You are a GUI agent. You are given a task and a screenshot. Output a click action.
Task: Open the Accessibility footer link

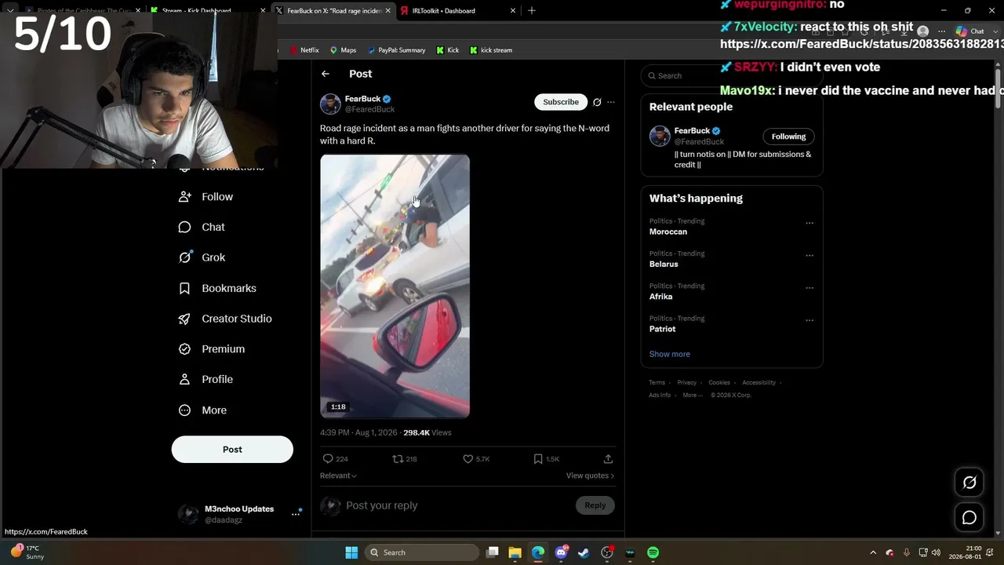coord(758,383)
